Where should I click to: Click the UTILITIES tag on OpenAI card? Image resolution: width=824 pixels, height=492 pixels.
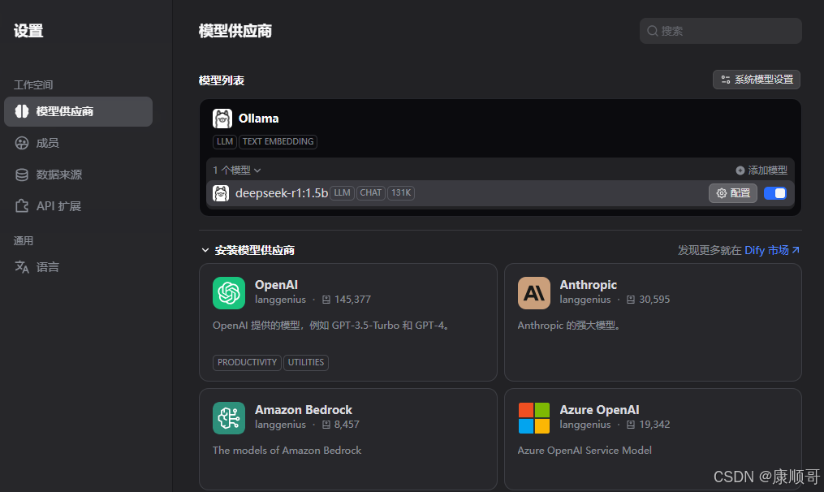tap(306, 363)
